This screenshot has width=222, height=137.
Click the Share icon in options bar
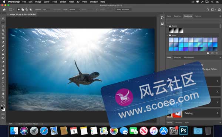click(x=219, y=10)
